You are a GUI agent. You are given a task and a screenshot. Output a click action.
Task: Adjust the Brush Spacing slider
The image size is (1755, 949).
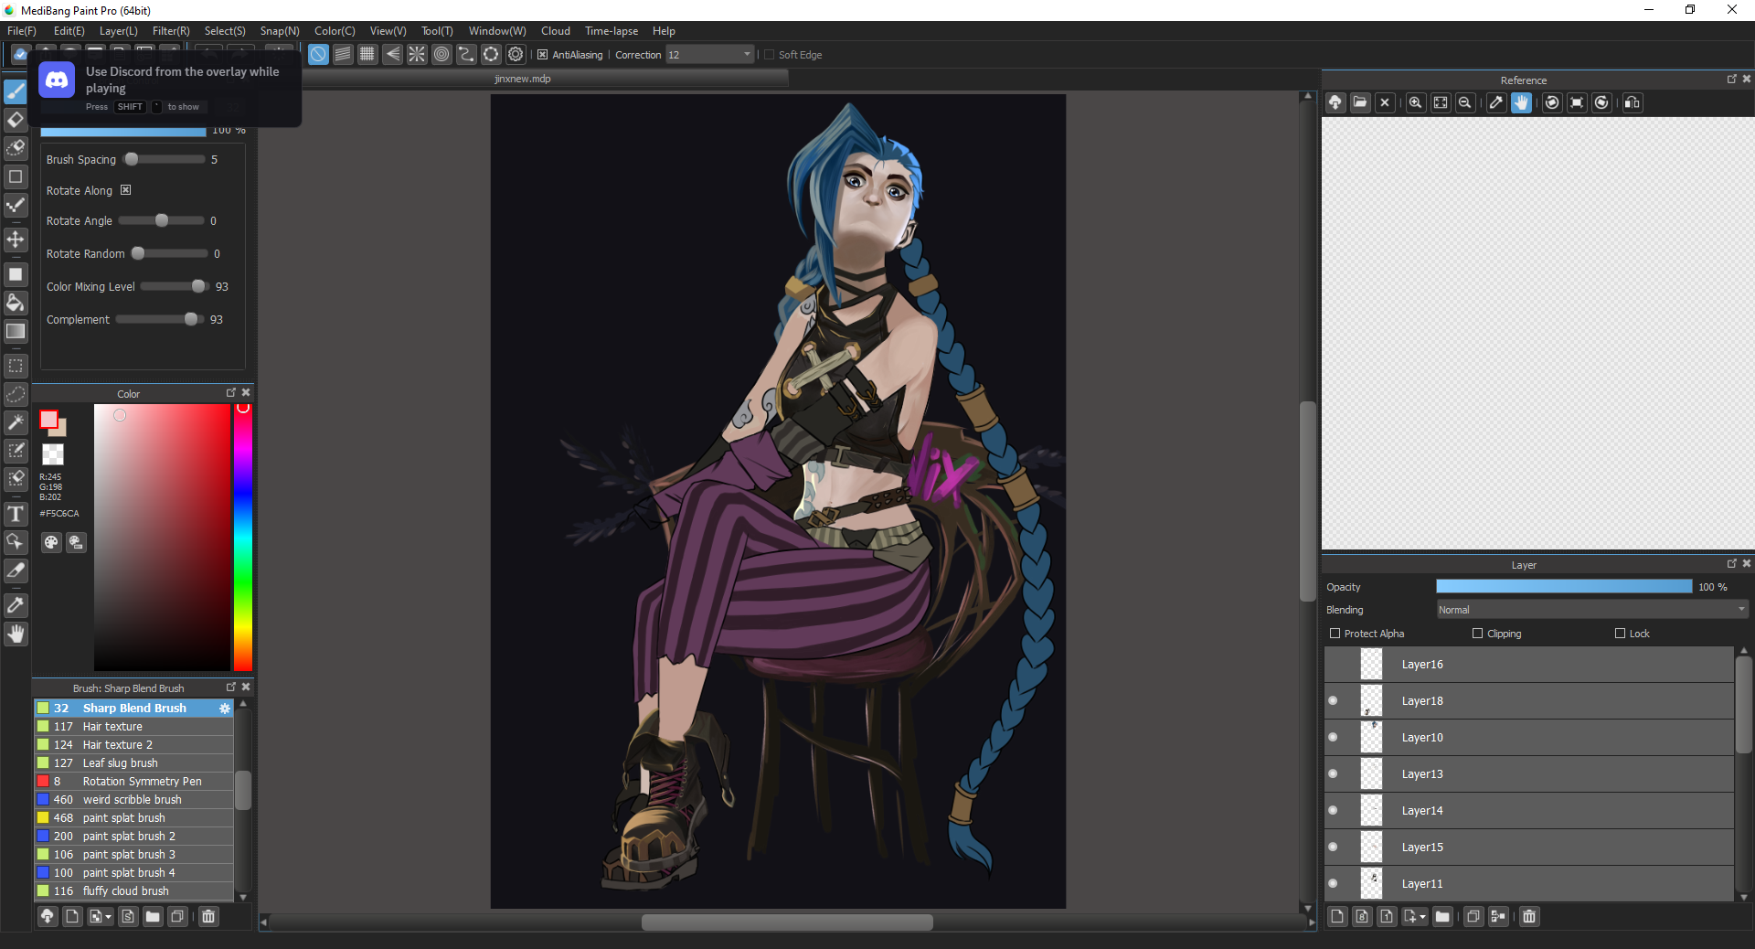point(165,159)
